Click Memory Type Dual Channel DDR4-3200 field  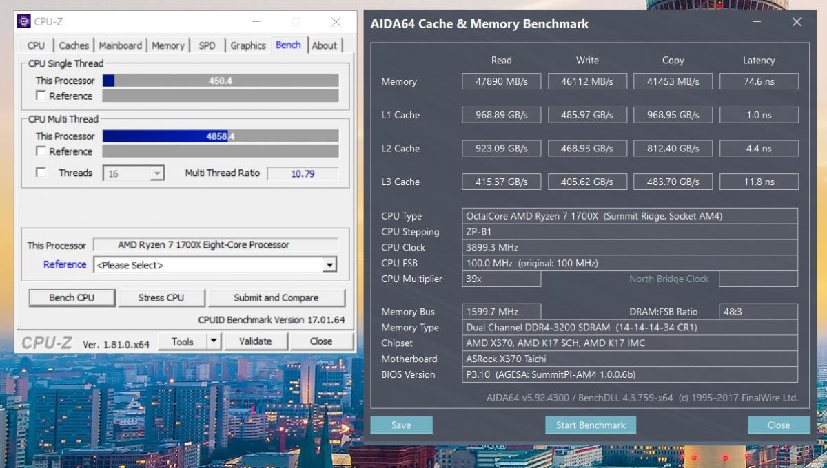[631, 328]
